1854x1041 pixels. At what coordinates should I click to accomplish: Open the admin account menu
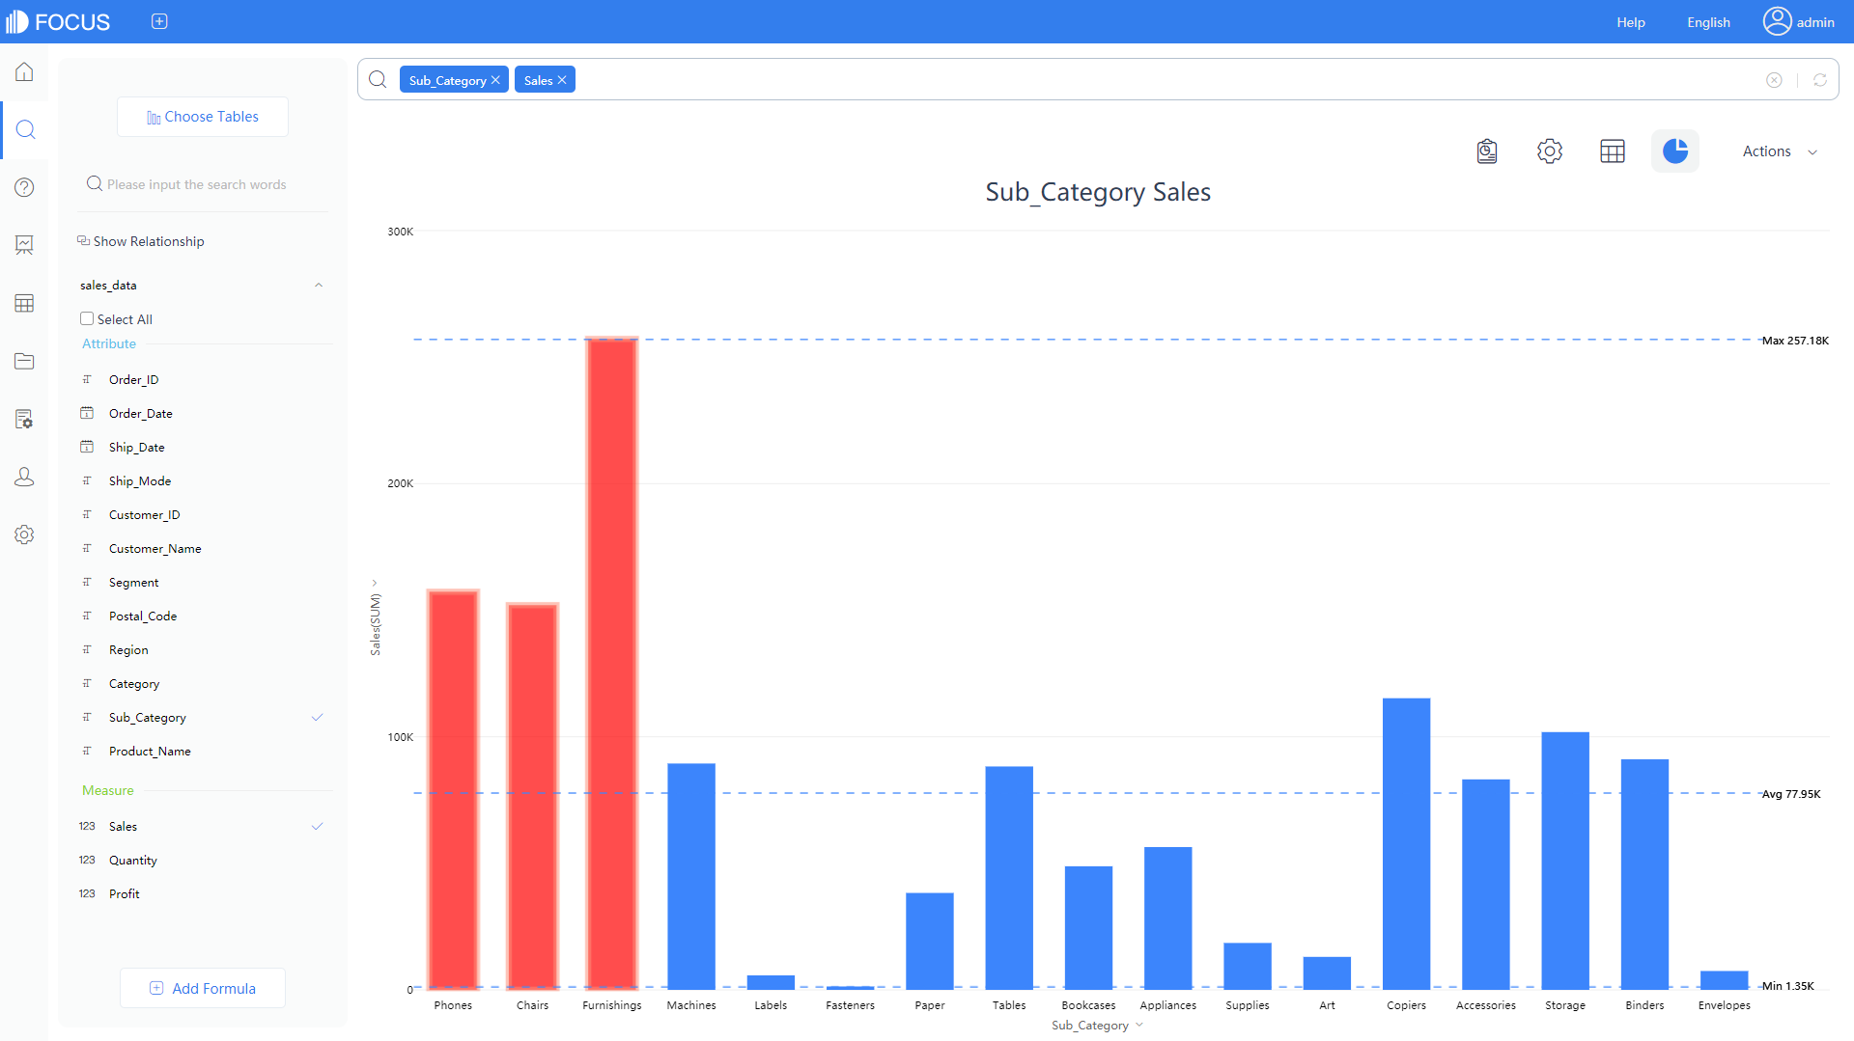point(1798,21)
